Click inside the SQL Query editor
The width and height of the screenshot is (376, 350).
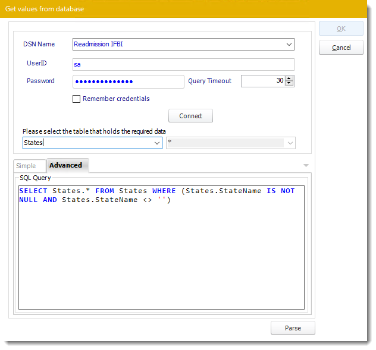pyautogui.click(x=161, y=247)
